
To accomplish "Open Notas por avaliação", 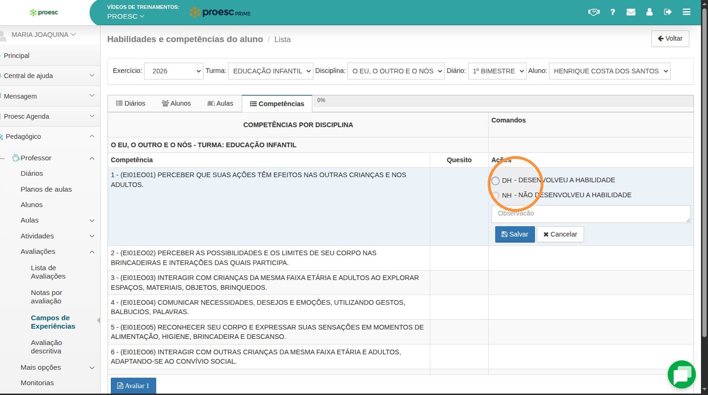I will click(46, 297).
